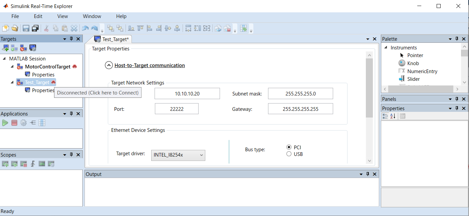The height and width of the screenshot is (216, 469).
Task: Click the red connect indicator beside MotorControlTarget
Action: pyautogui.click(x=75, y=66)
